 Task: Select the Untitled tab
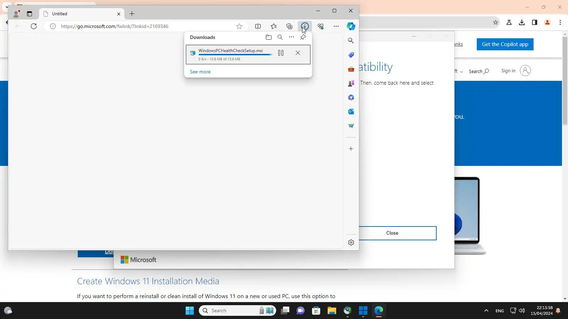(x=82, y=14)
